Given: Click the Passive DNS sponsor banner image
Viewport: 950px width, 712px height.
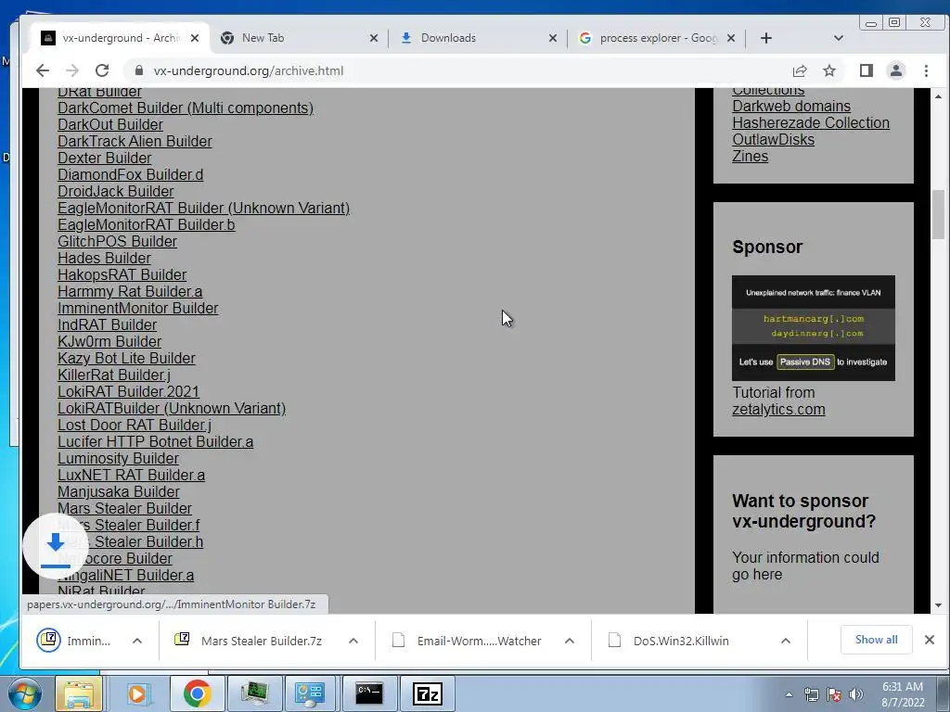Looking at the screenshot, I should (813, 328).
